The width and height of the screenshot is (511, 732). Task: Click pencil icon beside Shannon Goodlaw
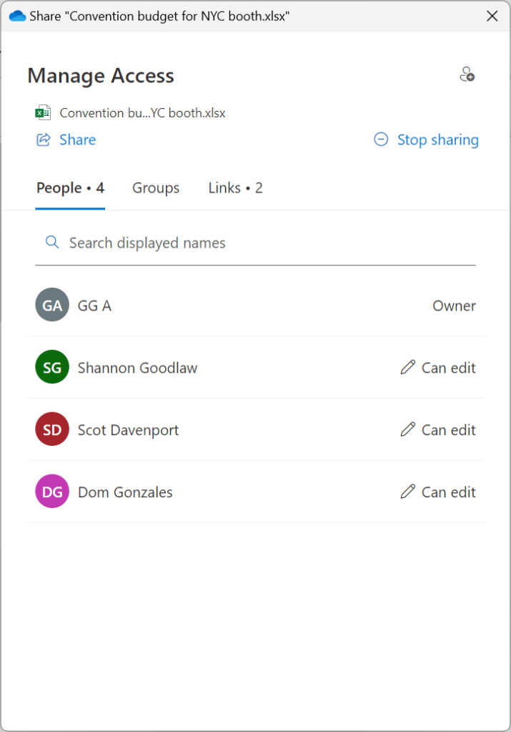(407, 367)
